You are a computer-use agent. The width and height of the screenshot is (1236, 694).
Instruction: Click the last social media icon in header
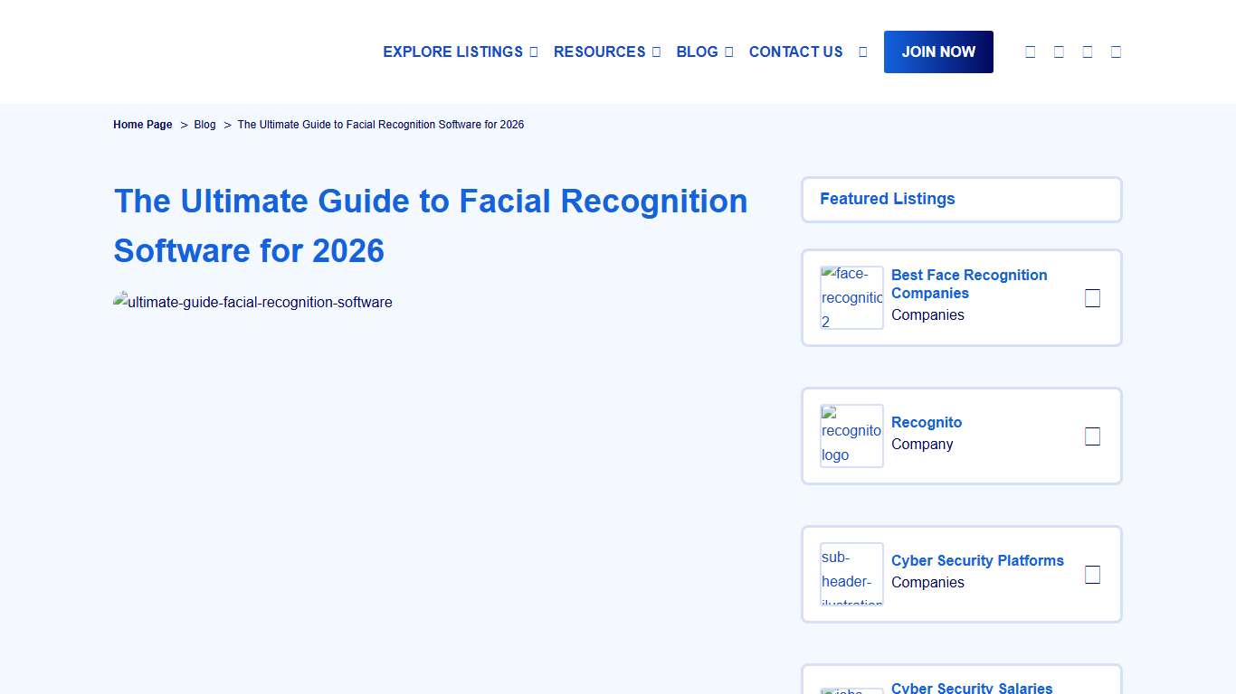(x=1116, y=52)
